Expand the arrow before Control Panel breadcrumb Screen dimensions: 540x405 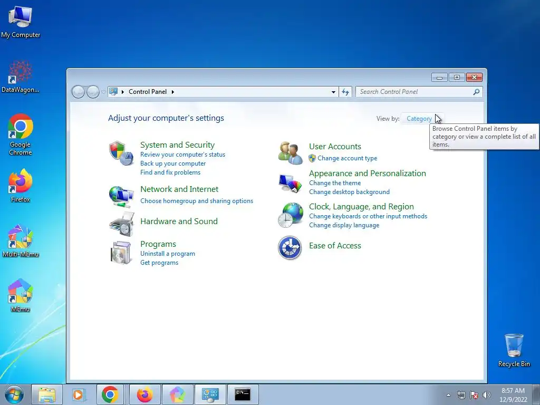pos(122,92)
